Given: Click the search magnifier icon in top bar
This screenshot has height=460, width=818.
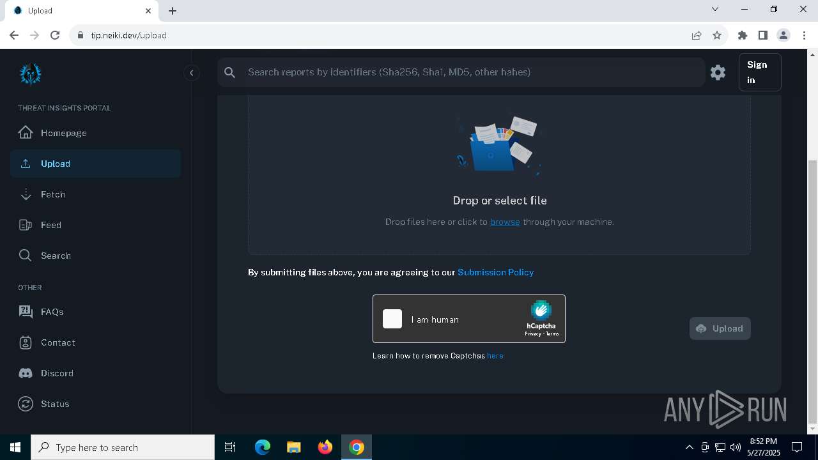Looking at the screenshot, I should (x=230, y=72).
